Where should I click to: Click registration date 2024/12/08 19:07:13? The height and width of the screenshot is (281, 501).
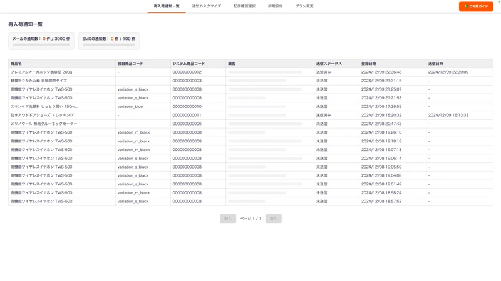[x=381, y=150]
